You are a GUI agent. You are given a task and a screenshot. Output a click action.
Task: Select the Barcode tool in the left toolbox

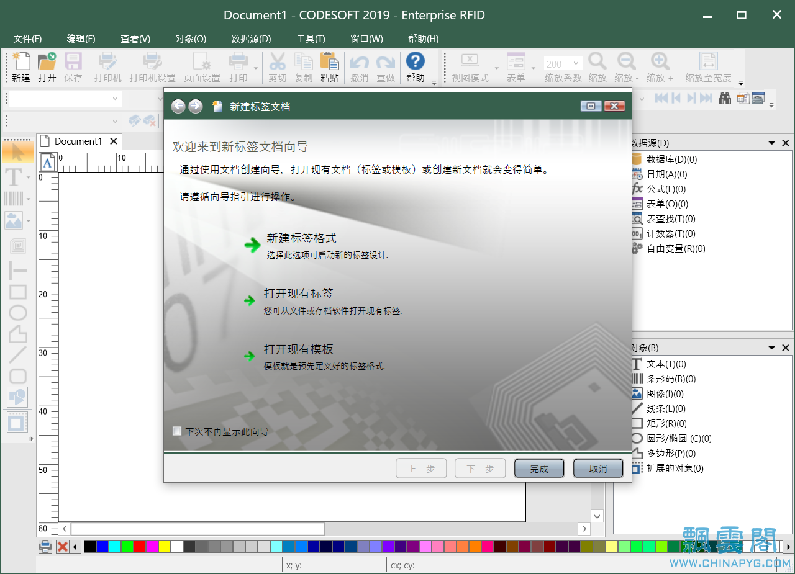pos(14,199)
